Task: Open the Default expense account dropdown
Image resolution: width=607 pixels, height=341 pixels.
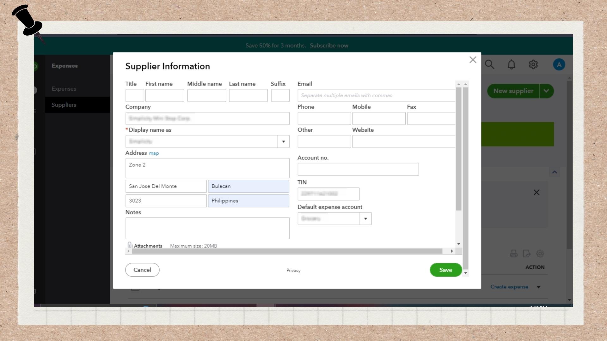Action: pyautogui.click(x=365, y=219)
